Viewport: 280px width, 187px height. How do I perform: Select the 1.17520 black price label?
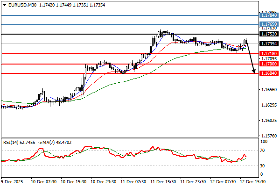268,34
